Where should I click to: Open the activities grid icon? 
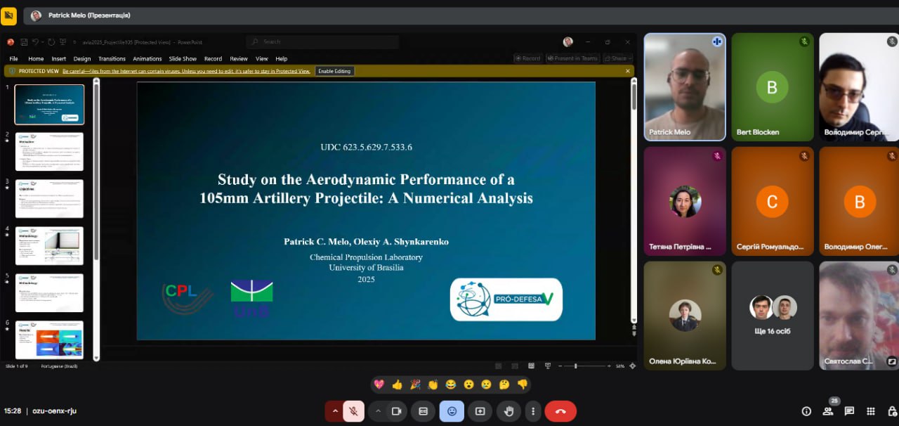(871, 411)
